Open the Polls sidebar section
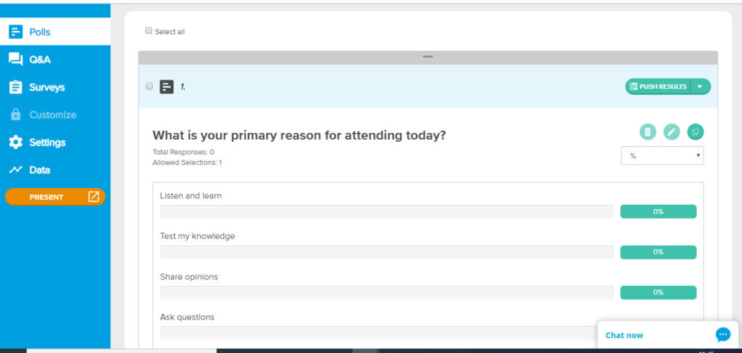 pos(40,32)
